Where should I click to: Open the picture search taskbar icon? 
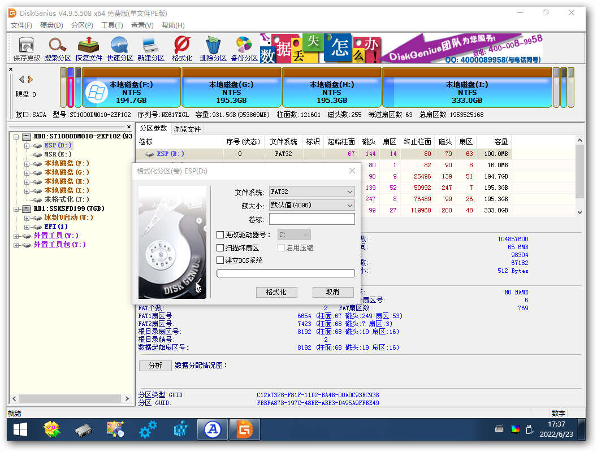coord(116,430)
